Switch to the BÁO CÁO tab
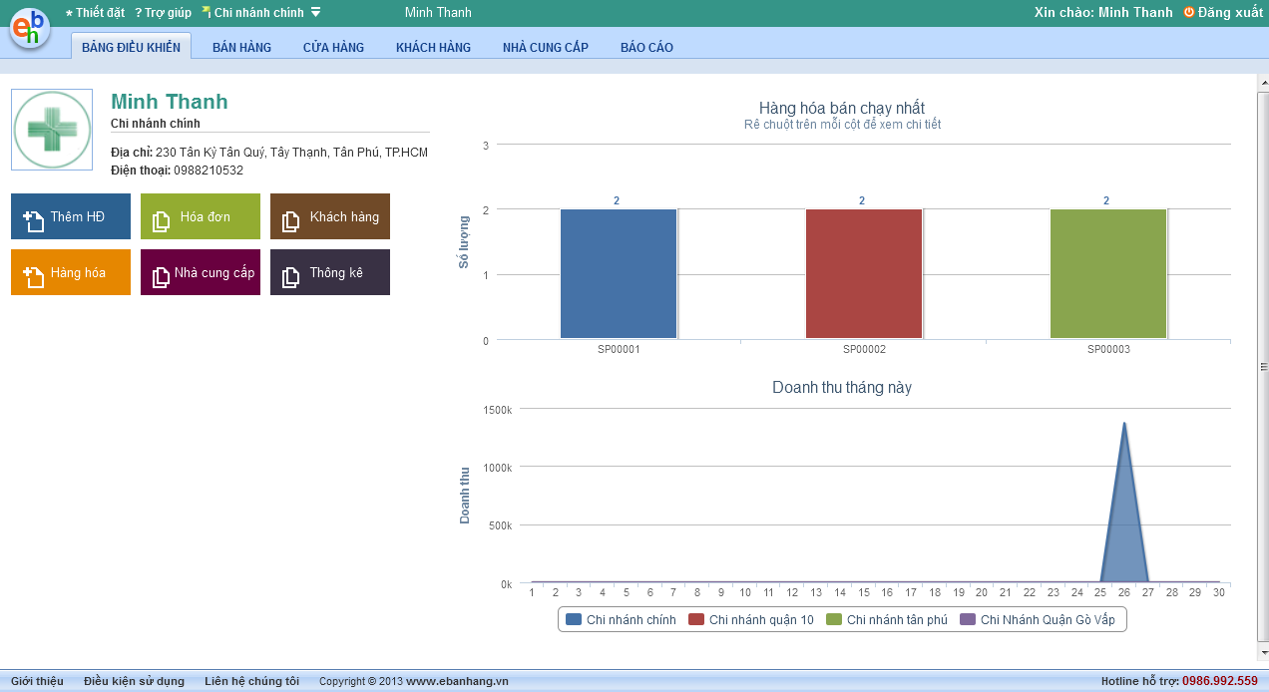 click(x=646, y=47)
